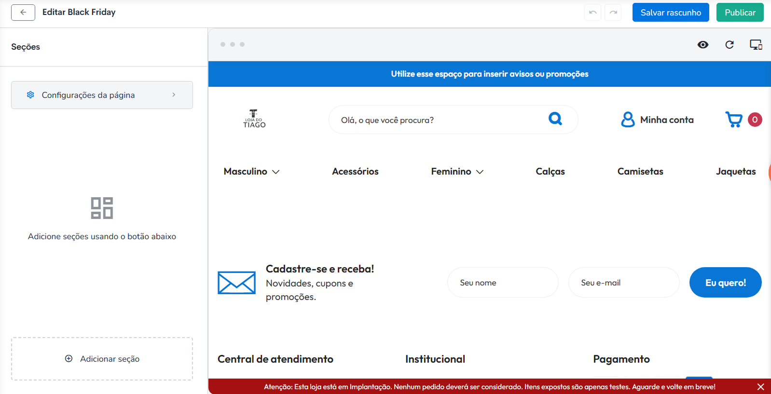Image resolution: width=771 pixels, height=394 pixels.
Task: Click the Institucional footer heading
Action: point(435,359)
